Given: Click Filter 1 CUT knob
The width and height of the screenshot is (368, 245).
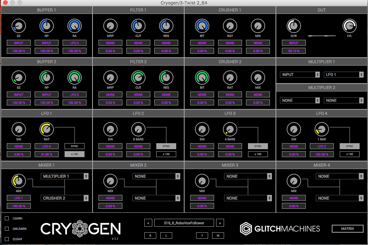Looking at the screenshot, I should coord(138,26).
